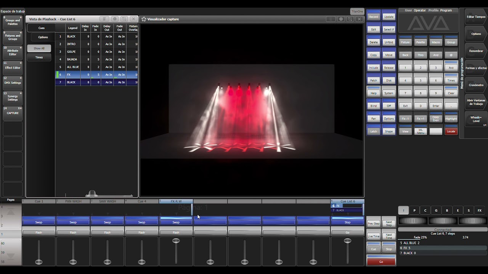
Task: Go to previous playback page arrow
Action: (11, 212)
